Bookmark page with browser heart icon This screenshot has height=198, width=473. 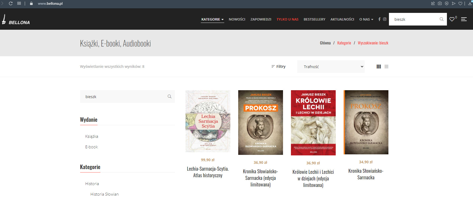[x=460, y=3]
